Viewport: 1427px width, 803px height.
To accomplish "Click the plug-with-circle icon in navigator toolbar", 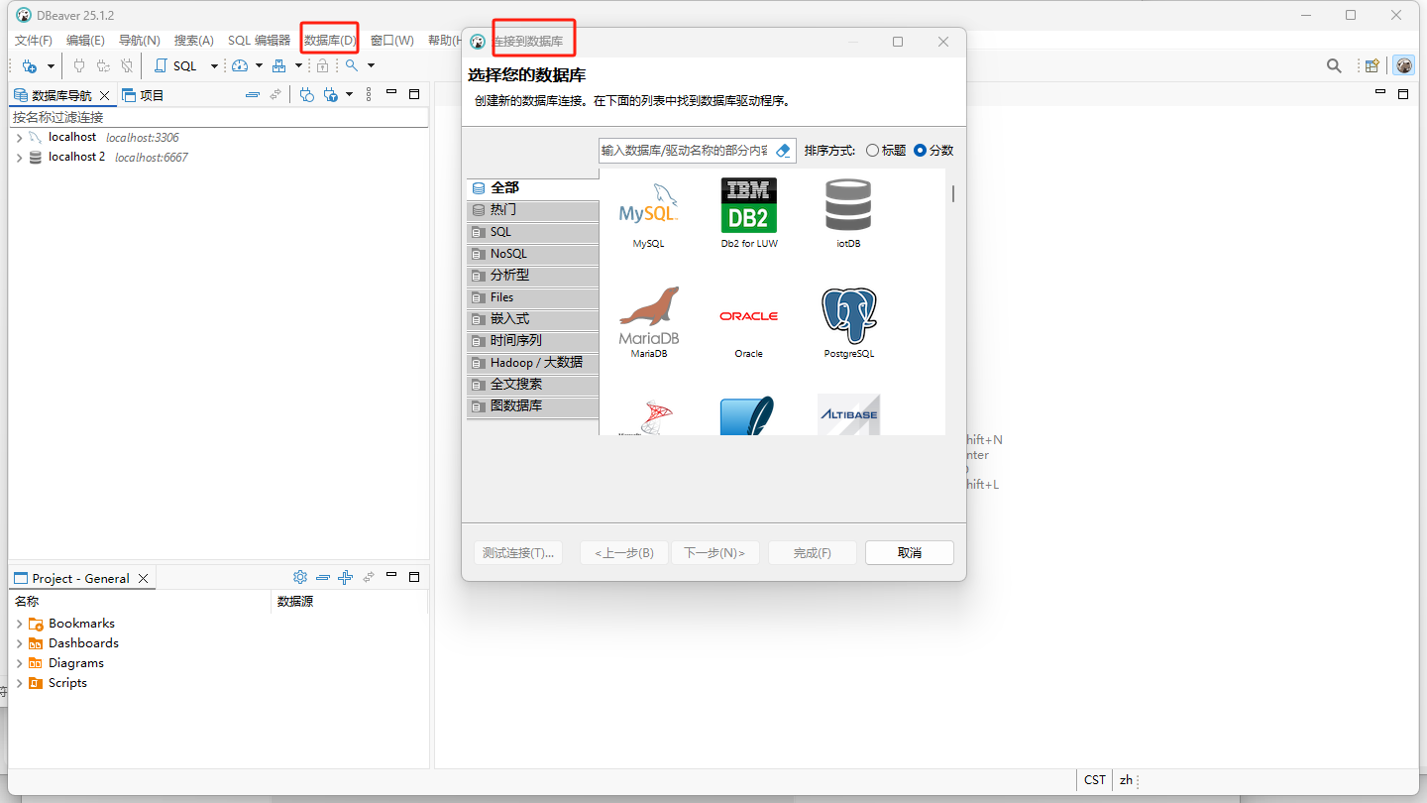I will click(x=307, y=94).
